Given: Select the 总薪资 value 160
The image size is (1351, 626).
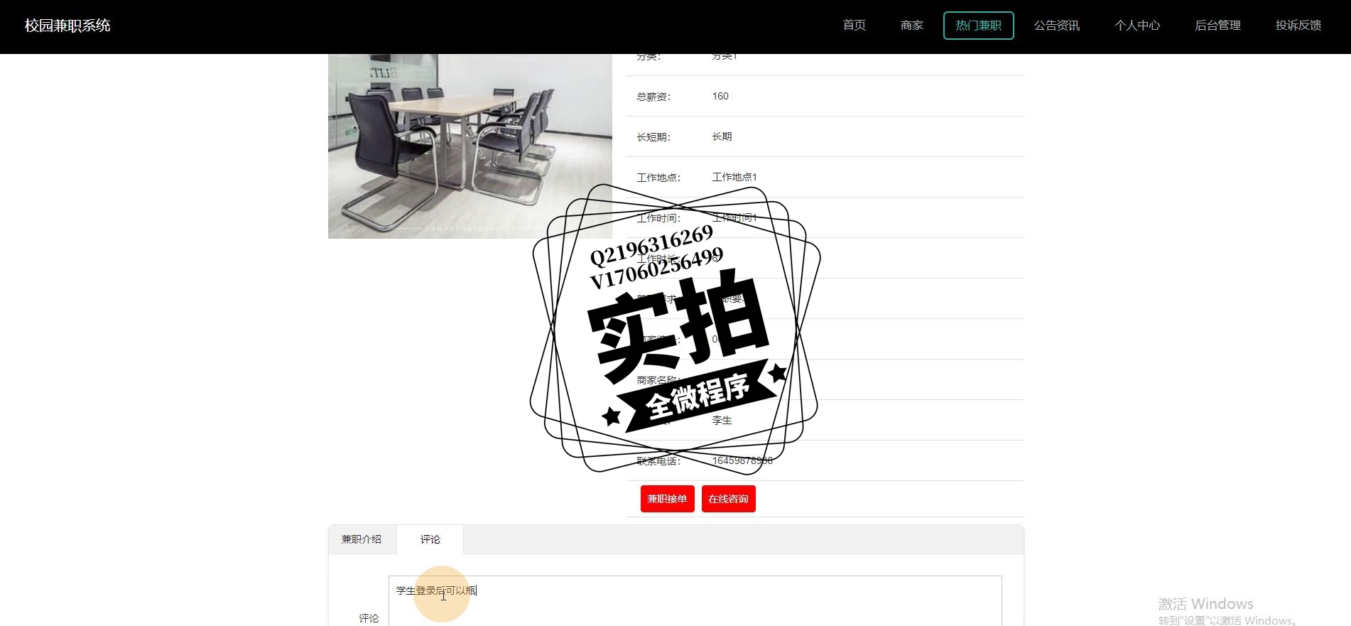Looking at the screenshot, I should click(x=720, y=96).
